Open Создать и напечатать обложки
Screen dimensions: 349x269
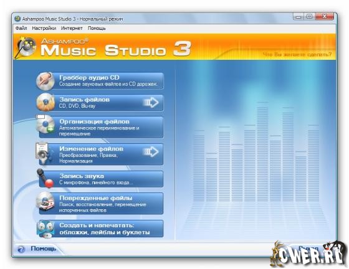[101, 229]
